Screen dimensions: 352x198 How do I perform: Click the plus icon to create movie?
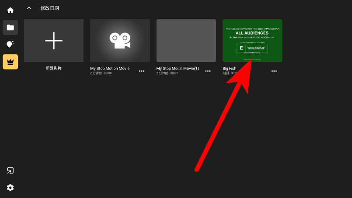tap(54, 41)
